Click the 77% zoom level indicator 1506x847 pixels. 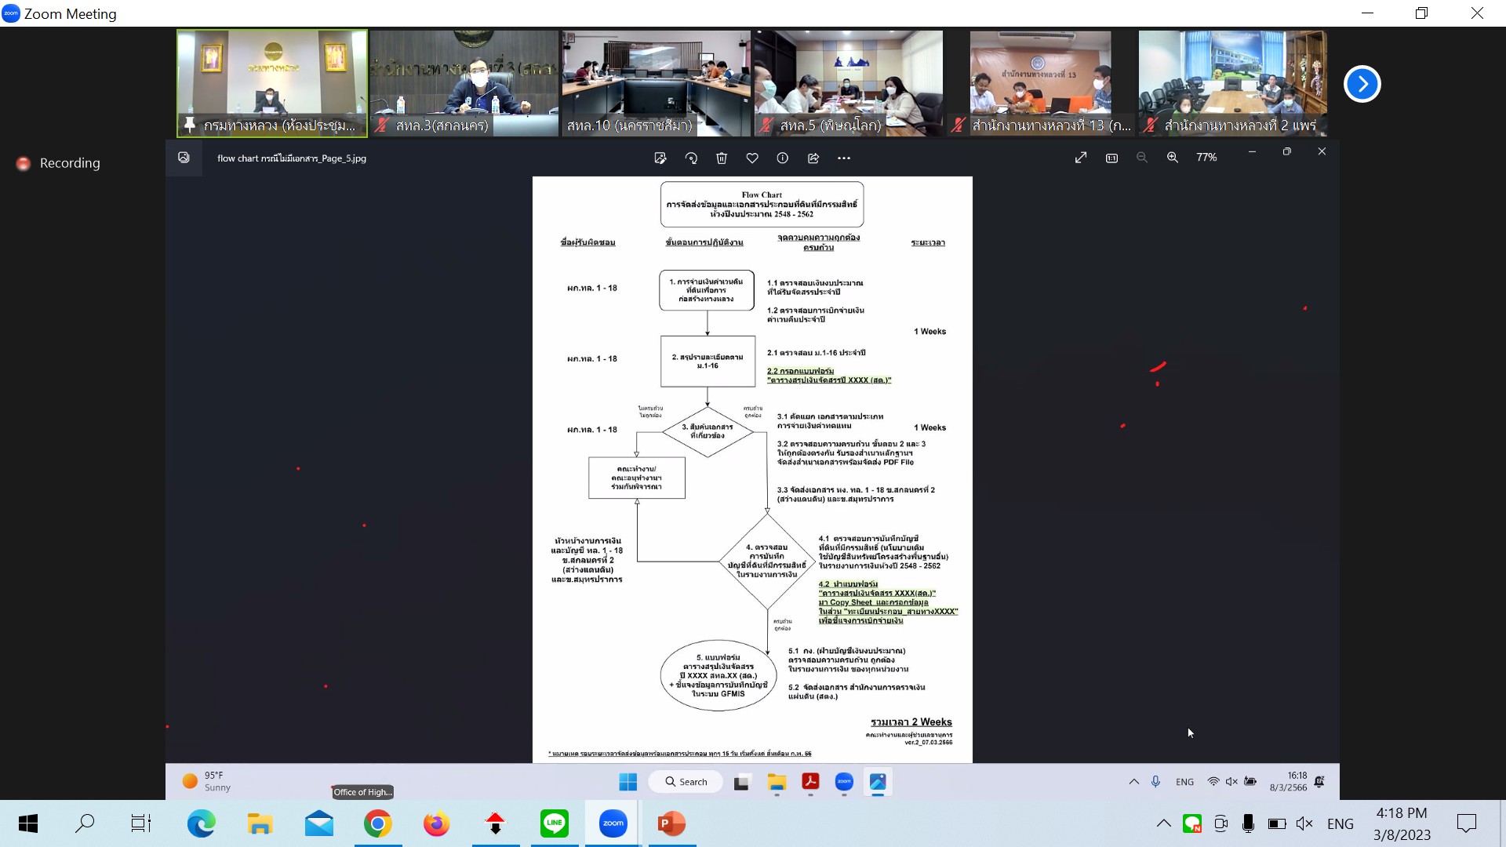click(x=1206, y=158)
